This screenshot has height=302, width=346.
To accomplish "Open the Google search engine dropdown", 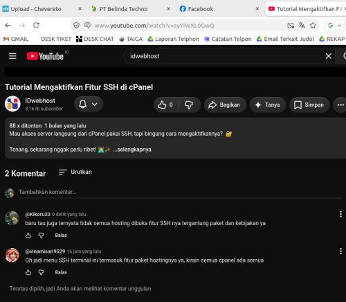I will click(334, 25).
